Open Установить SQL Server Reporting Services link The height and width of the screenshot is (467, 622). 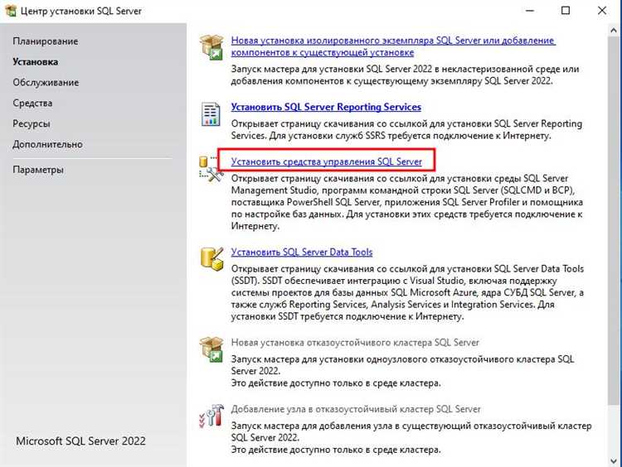pyautogui.click(x=326, y=107)
